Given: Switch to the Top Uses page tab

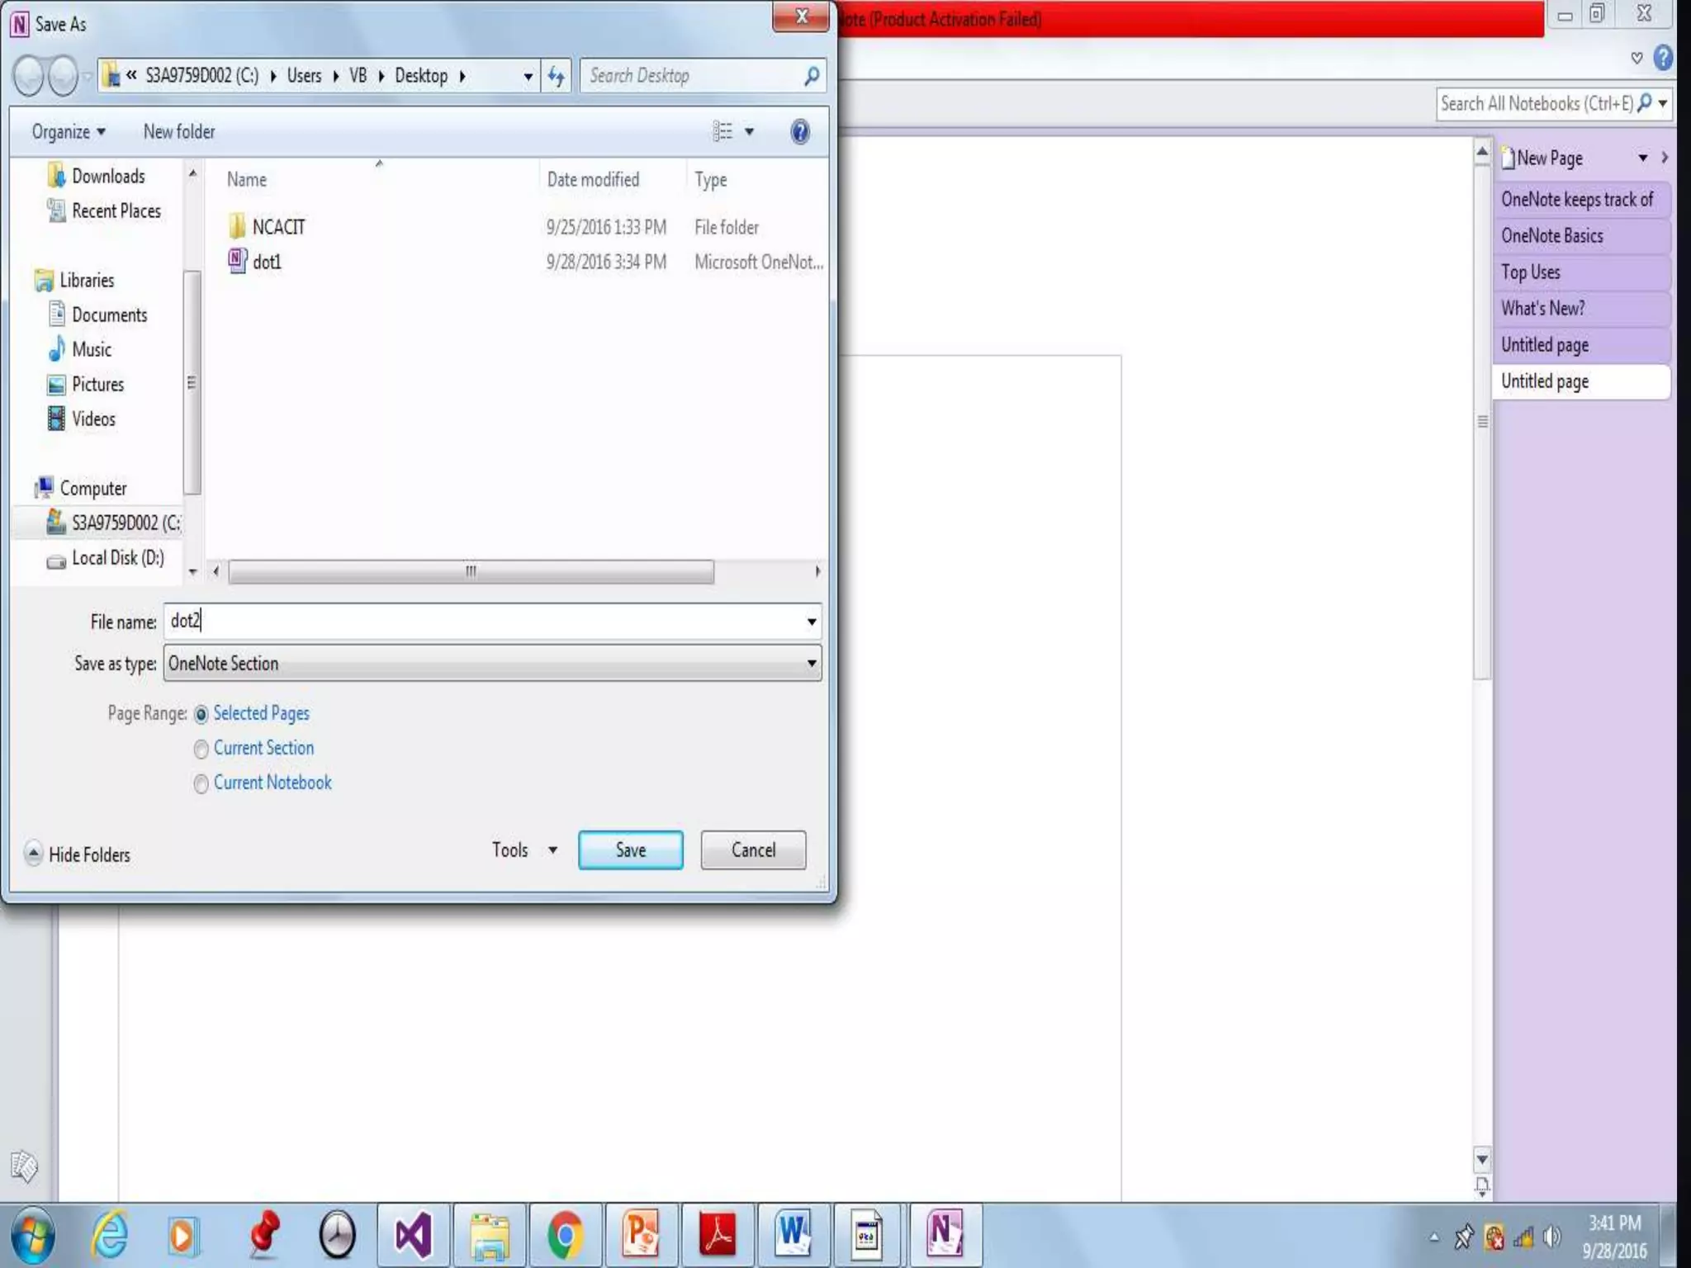Looking at the screenshot, I should (1531, 272).
